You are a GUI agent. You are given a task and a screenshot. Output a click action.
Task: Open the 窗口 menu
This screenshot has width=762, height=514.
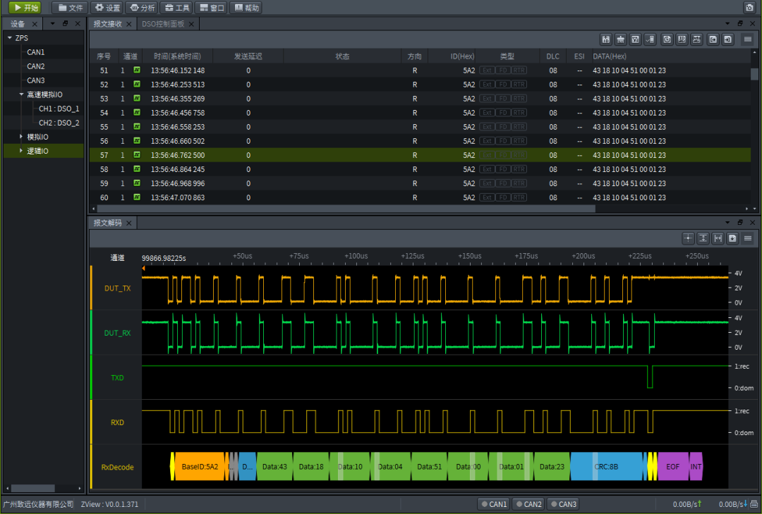pyautogui.click(x=212, y=8)
